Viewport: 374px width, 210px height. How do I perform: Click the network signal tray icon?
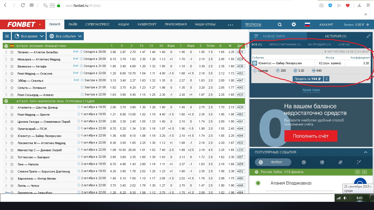pyautogui.click(x=338, y=198)
